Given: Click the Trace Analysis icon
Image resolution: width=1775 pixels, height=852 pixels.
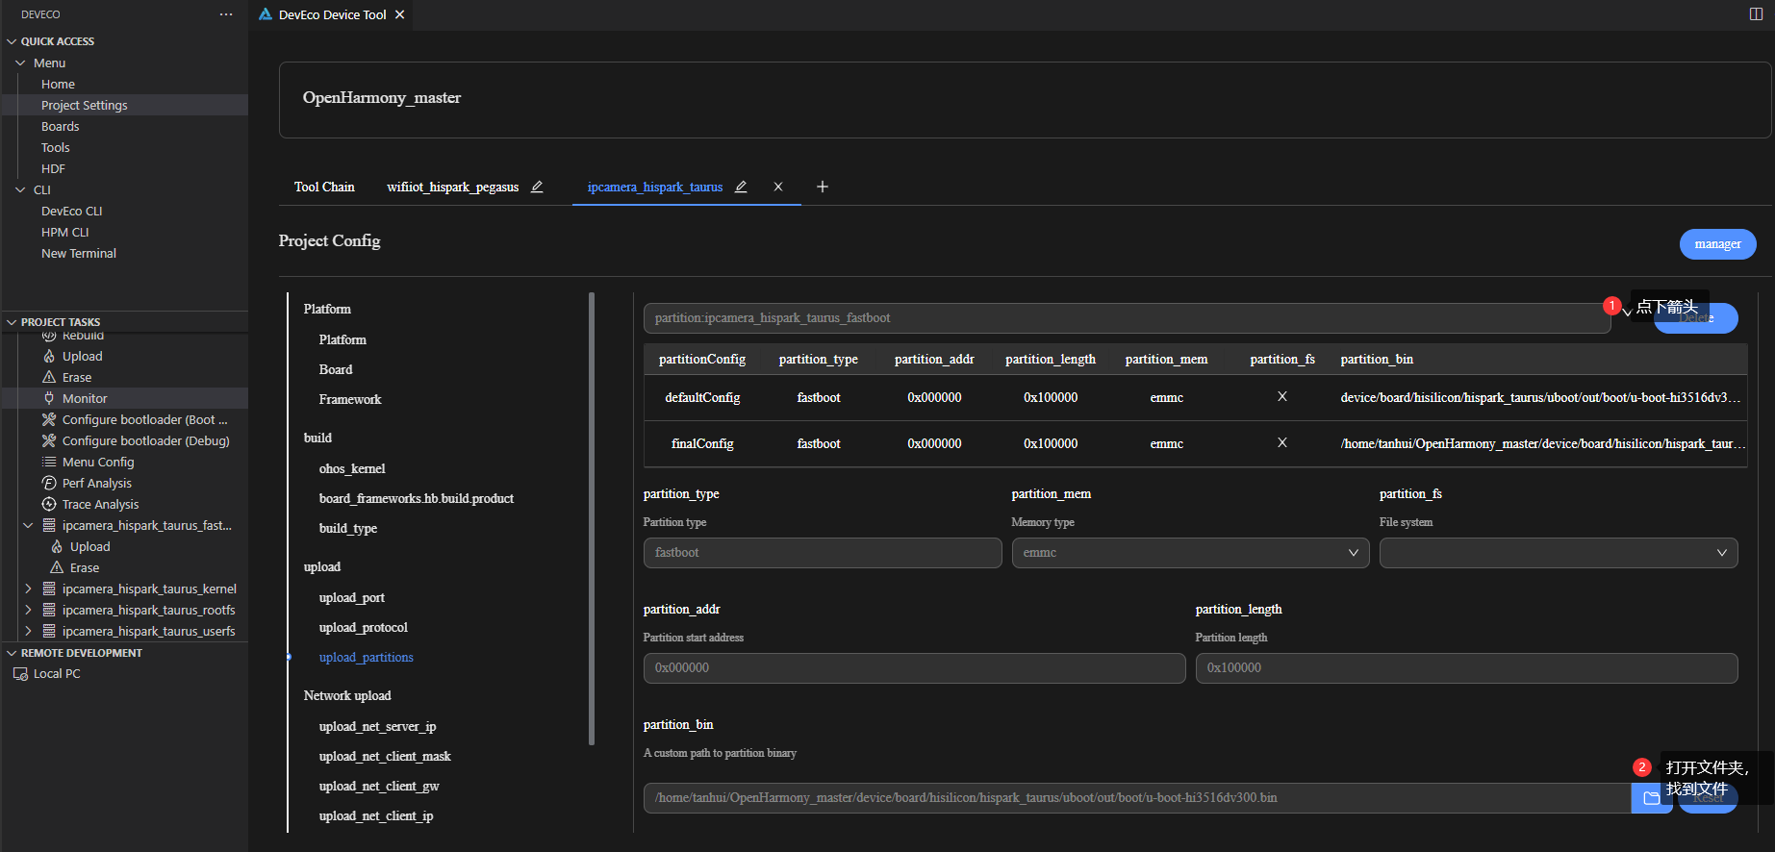Looking at the screenshot, I should [x=49, y=504].
